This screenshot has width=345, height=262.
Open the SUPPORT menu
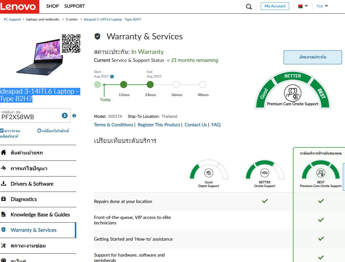(75, 6)
